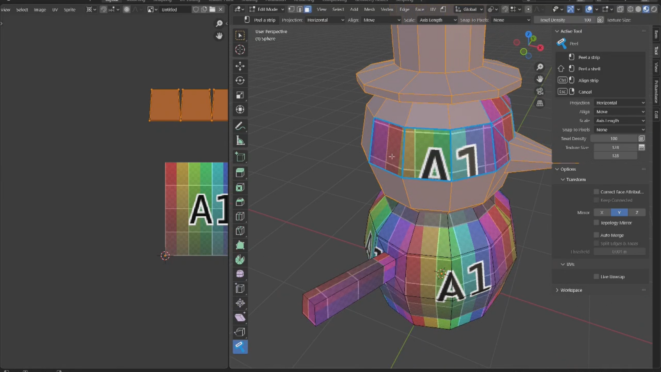The height and width of the screenshot is (372, 661).
Task: Select the Poly Build tool
Action: coord(240,245)
